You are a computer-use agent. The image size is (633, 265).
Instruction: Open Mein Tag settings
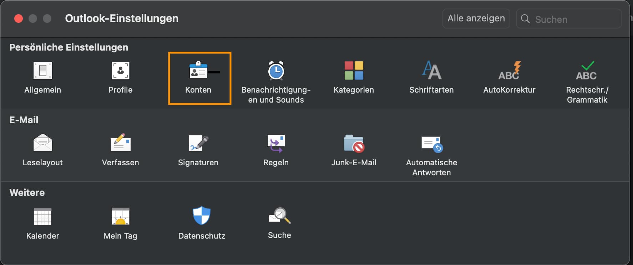tap(120, 217)
